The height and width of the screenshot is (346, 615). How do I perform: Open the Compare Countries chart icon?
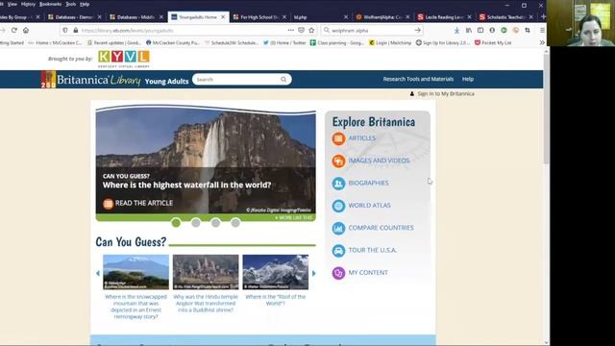click(x=338, y=228)
